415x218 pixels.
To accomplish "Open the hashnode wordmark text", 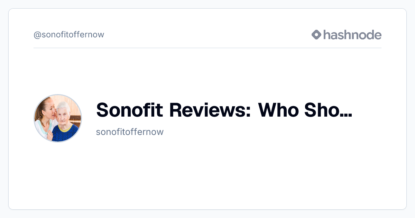I will (352, 35).
